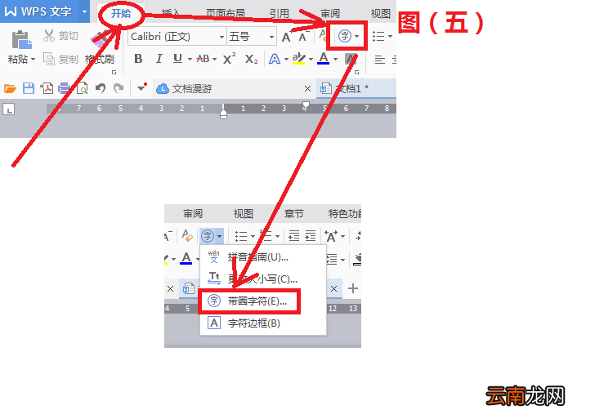
Task: Toggle Italic formatting
Action: point(159,59)
